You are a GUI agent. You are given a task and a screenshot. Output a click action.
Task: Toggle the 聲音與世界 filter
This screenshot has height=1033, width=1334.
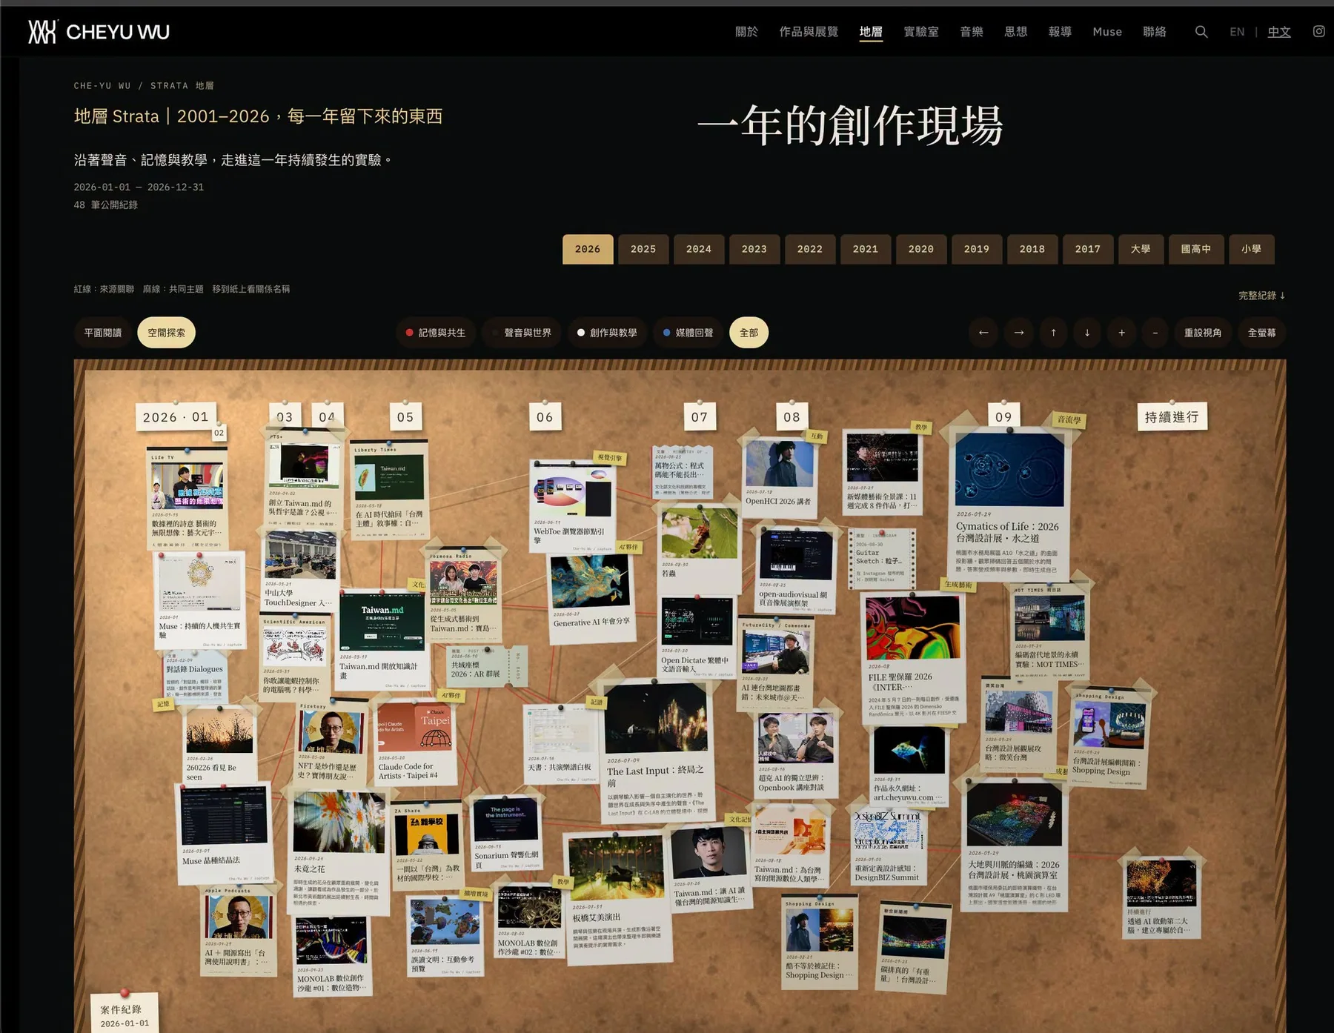tap(522, 333)
